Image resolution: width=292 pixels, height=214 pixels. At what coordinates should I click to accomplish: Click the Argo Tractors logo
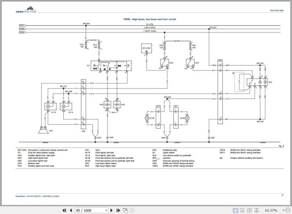26,10
